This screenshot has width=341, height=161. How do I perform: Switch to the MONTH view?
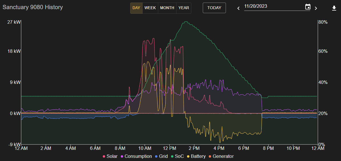[167, 8]
